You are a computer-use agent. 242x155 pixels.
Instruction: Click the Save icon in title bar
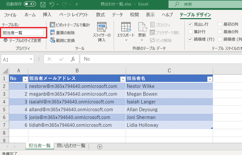[43, 4]
